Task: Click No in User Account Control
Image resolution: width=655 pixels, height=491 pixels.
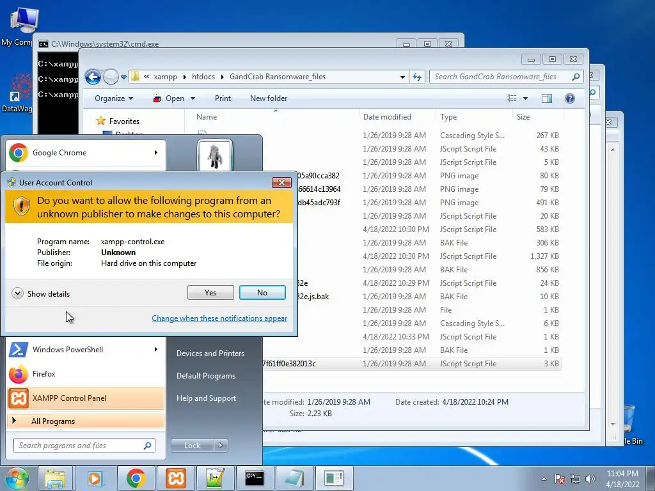Action: 262,293
